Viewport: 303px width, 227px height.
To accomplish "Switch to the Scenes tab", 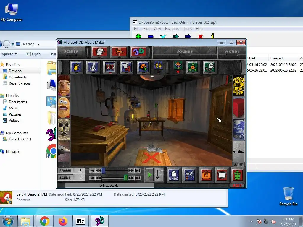I will click(x=71, y=51).
